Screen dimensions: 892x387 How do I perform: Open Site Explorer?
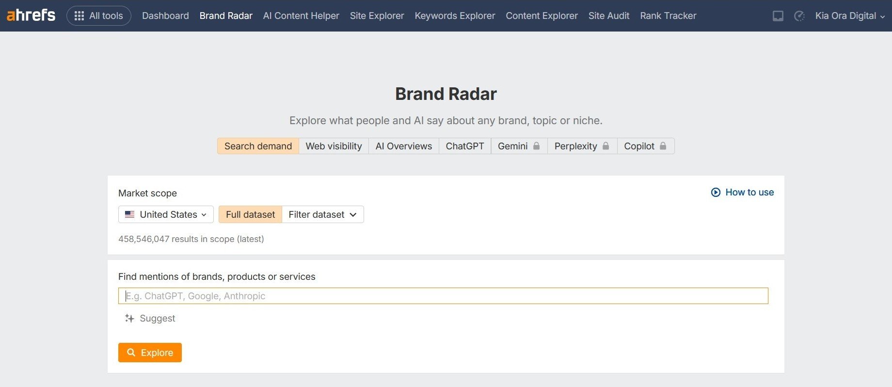tap(377, 16)
